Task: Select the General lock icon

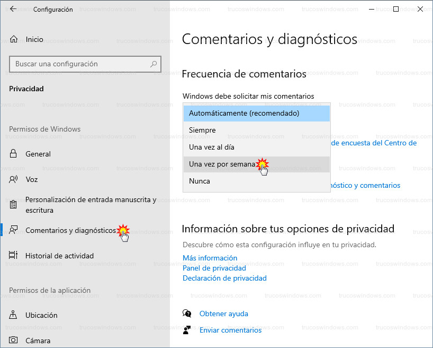Action: [13, 154]
